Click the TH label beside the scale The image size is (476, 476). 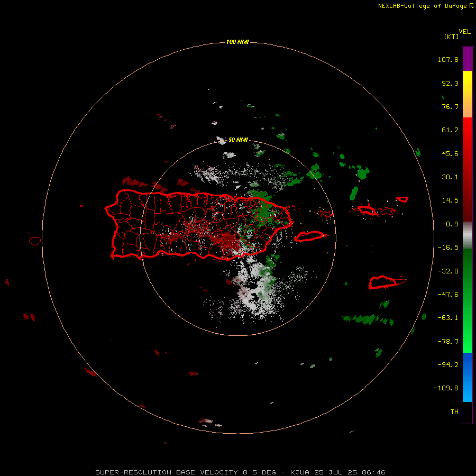pos(454,412)
